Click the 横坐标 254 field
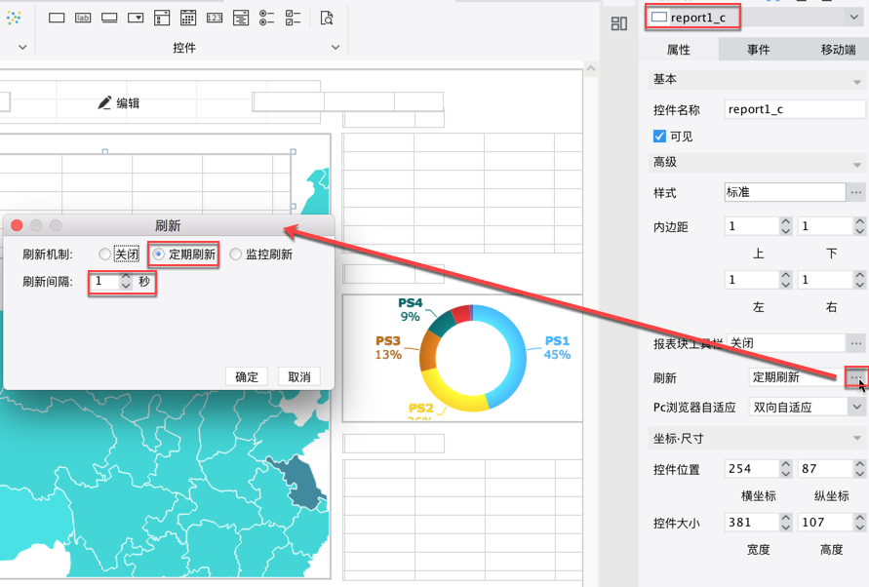The width and height of the screenshot is (869, 587). point(752,469)
